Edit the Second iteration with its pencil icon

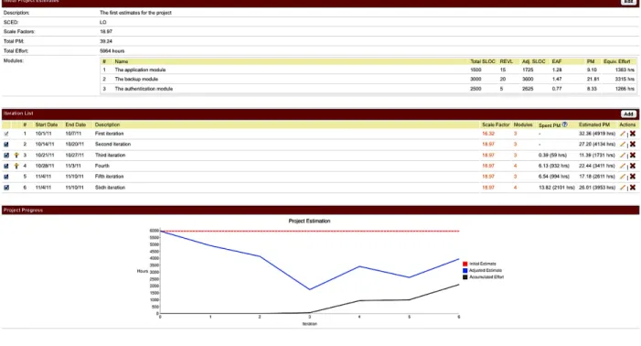tap(623, 145)
